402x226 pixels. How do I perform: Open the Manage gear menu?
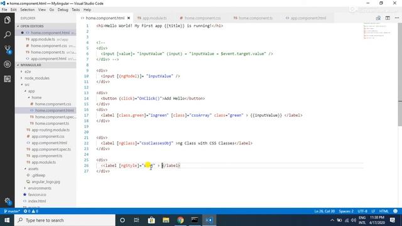(7, 201)
